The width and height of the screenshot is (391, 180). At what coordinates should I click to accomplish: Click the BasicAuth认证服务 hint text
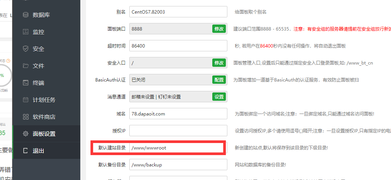(x=296, y=80)
